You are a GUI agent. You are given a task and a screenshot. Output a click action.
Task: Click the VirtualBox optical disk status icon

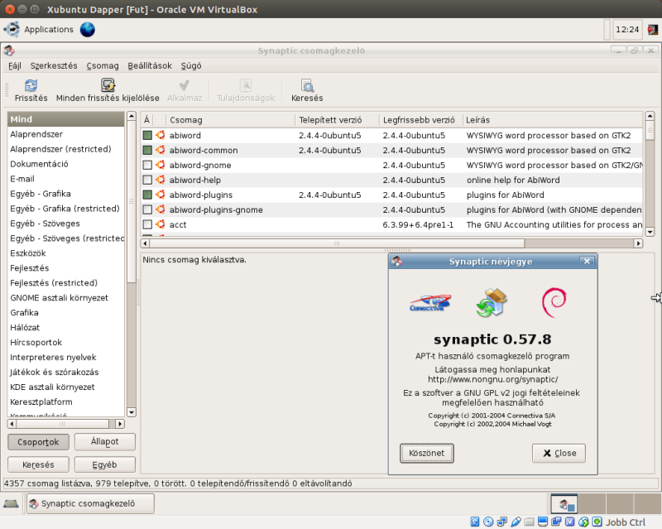coord(488,522)
